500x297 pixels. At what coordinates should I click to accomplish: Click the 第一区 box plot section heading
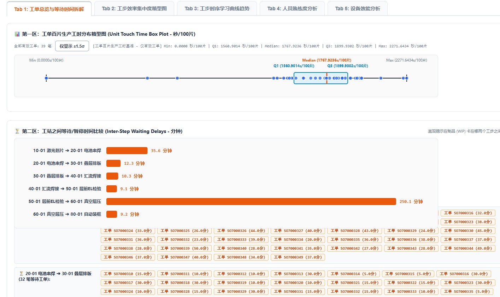coord(105,34)
